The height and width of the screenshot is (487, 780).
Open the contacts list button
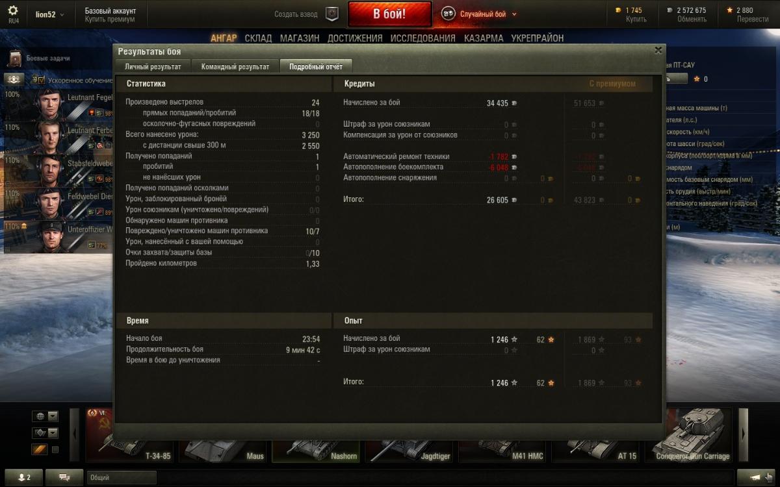click(23, 477)
